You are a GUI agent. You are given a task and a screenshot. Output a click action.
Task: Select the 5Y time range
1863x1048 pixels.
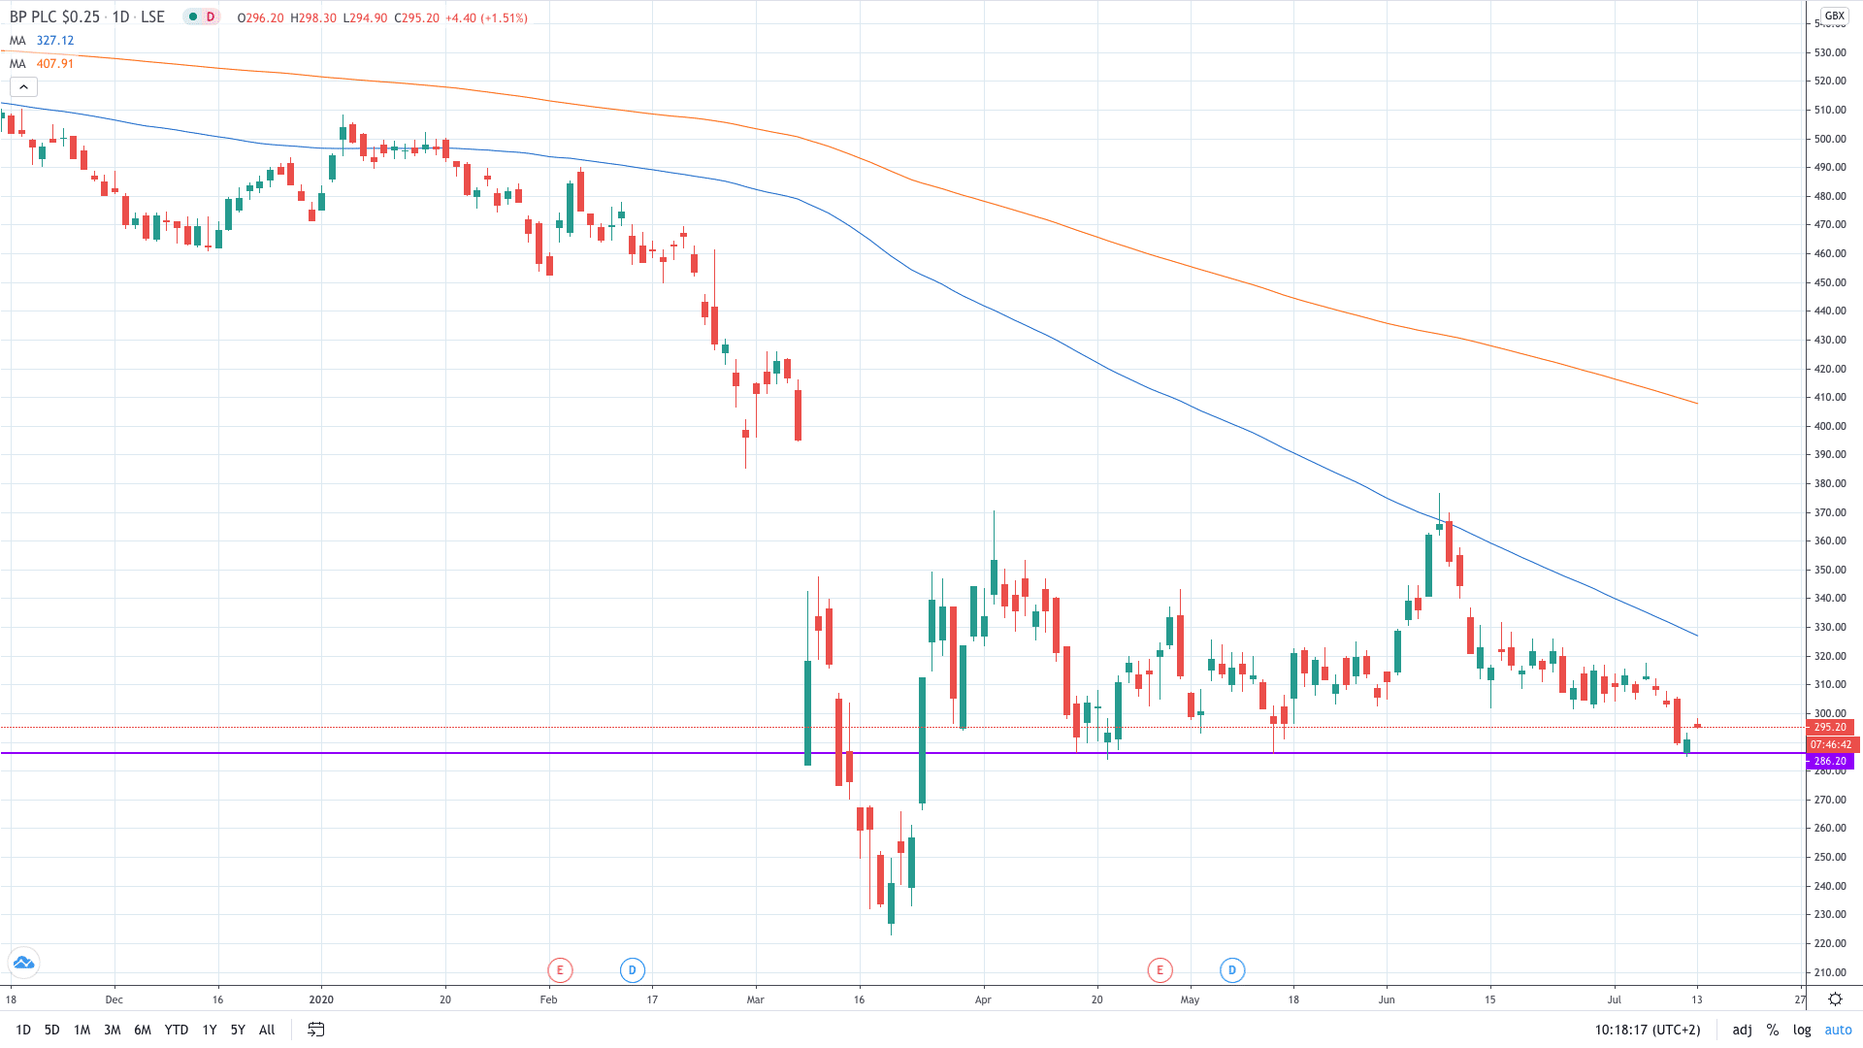(x=238, y=1030)
